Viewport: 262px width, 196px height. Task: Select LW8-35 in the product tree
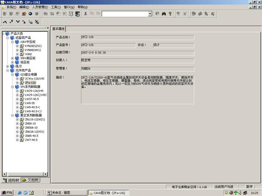click(31, 103)
